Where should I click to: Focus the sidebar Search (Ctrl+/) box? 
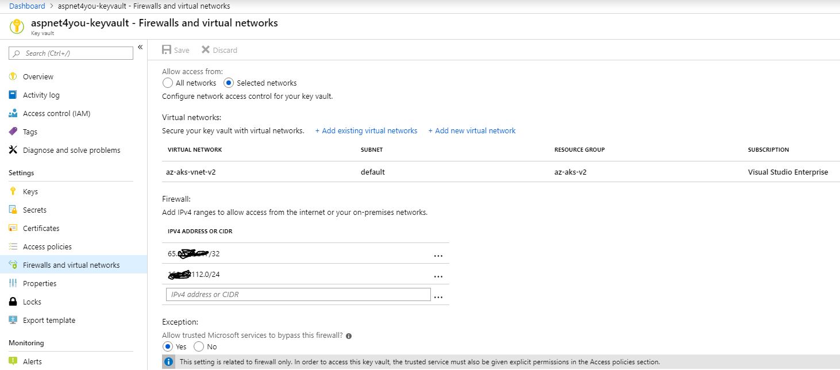coord(71,53)
